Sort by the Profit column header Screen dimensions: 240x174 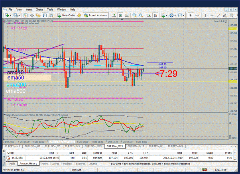click(224, 152)
